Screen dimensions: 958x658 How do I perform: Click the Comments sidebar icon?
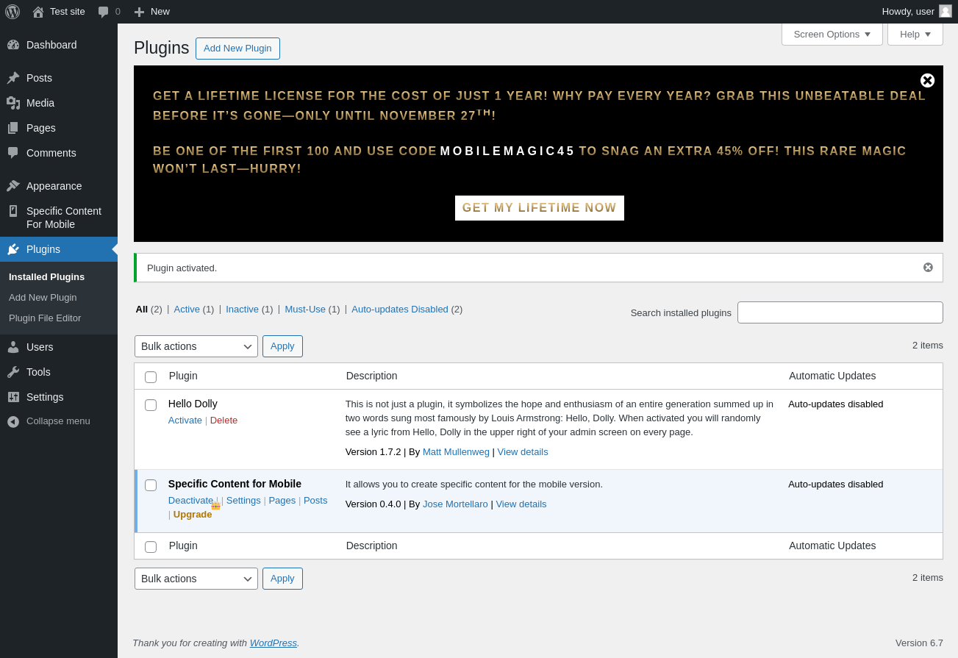[x=13, y=153]
